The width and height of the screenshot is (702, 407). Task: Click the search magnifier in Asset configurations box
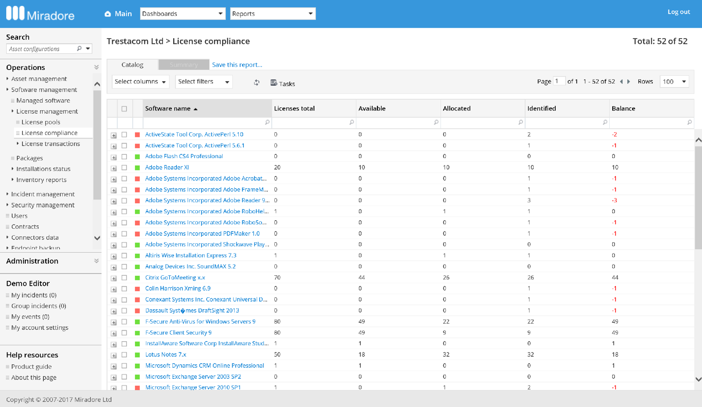click(x=79, y=48)
